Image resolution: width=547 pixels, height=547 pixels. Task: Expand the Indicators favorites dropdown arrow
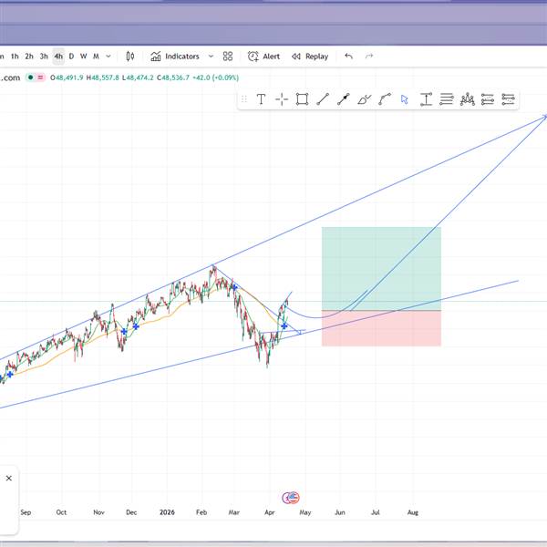211,57
